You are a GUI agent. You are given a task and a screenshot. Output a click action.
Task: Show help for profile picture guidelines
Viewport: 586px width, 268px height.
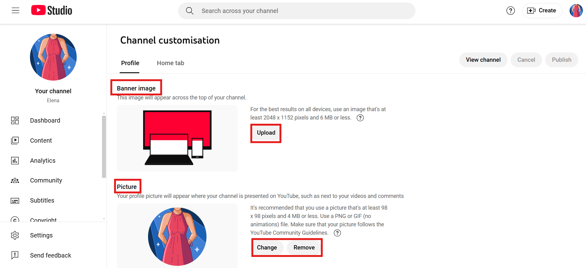(x=337, y=233)
